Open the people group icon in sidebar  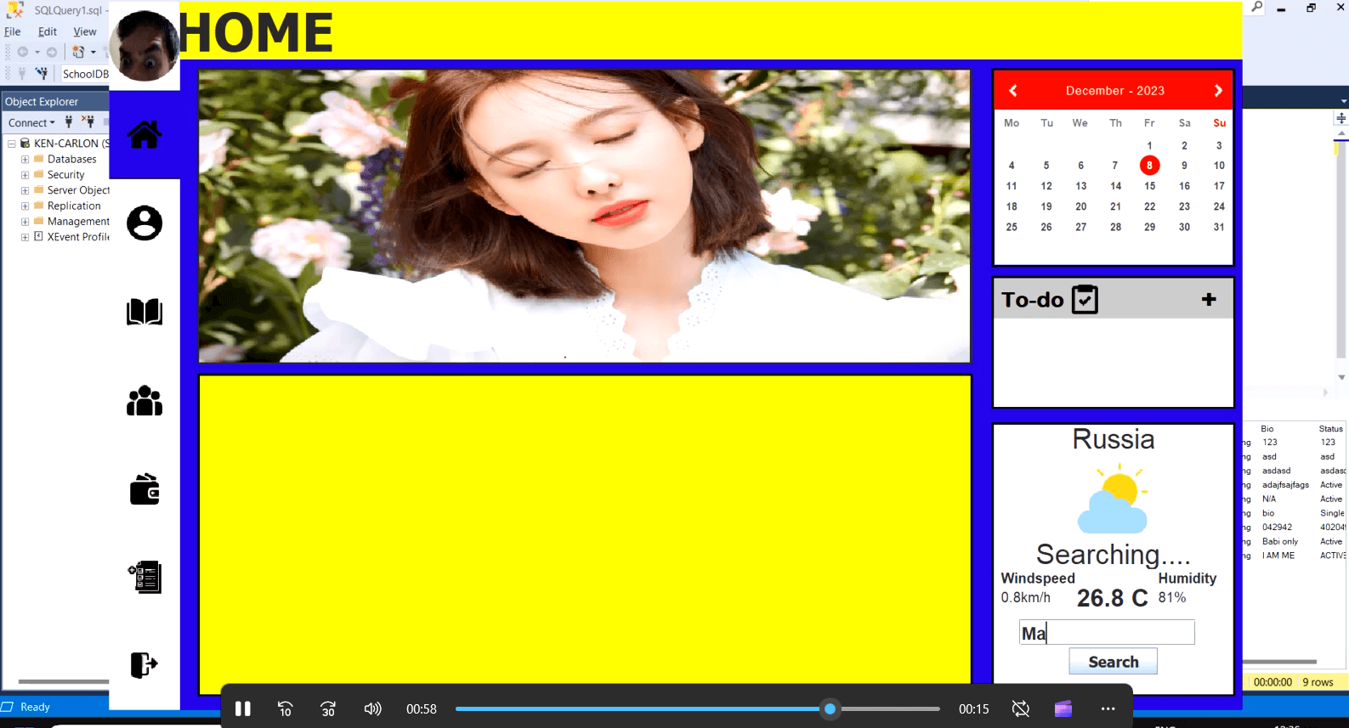(145, 400)
